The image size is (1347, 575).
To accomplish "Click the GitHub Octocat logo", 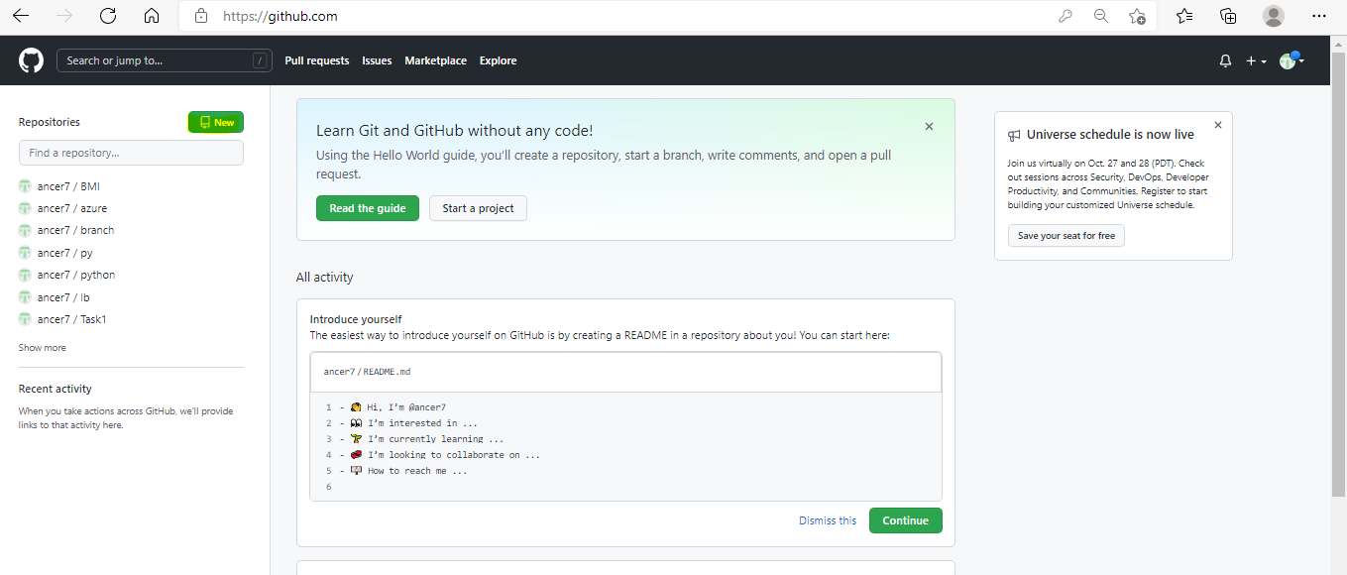I will (x=31, y=60).
